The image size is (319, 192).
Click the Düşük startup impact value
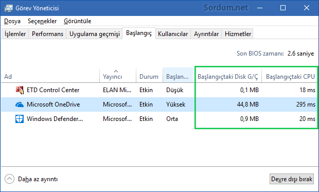pos(175,90)
